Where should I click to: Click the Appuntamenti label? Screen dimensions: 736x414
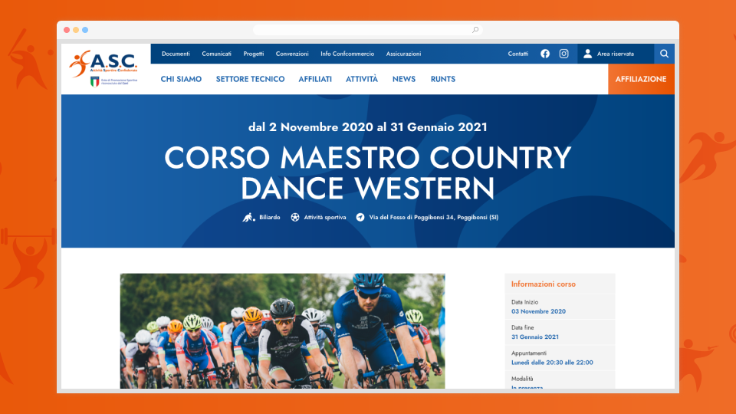(529, 353)
